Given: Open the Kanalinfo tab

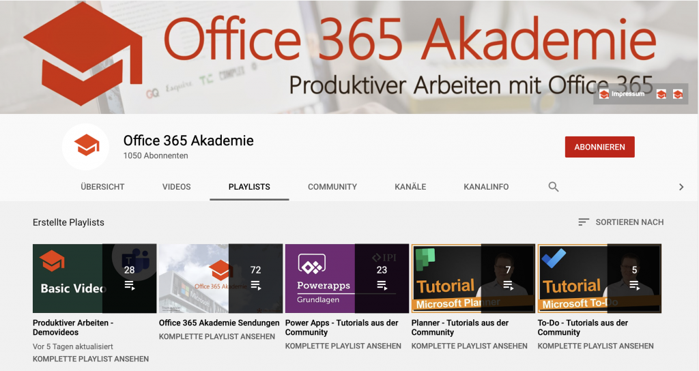Looking at the screenshot, I should click(485, 187).
